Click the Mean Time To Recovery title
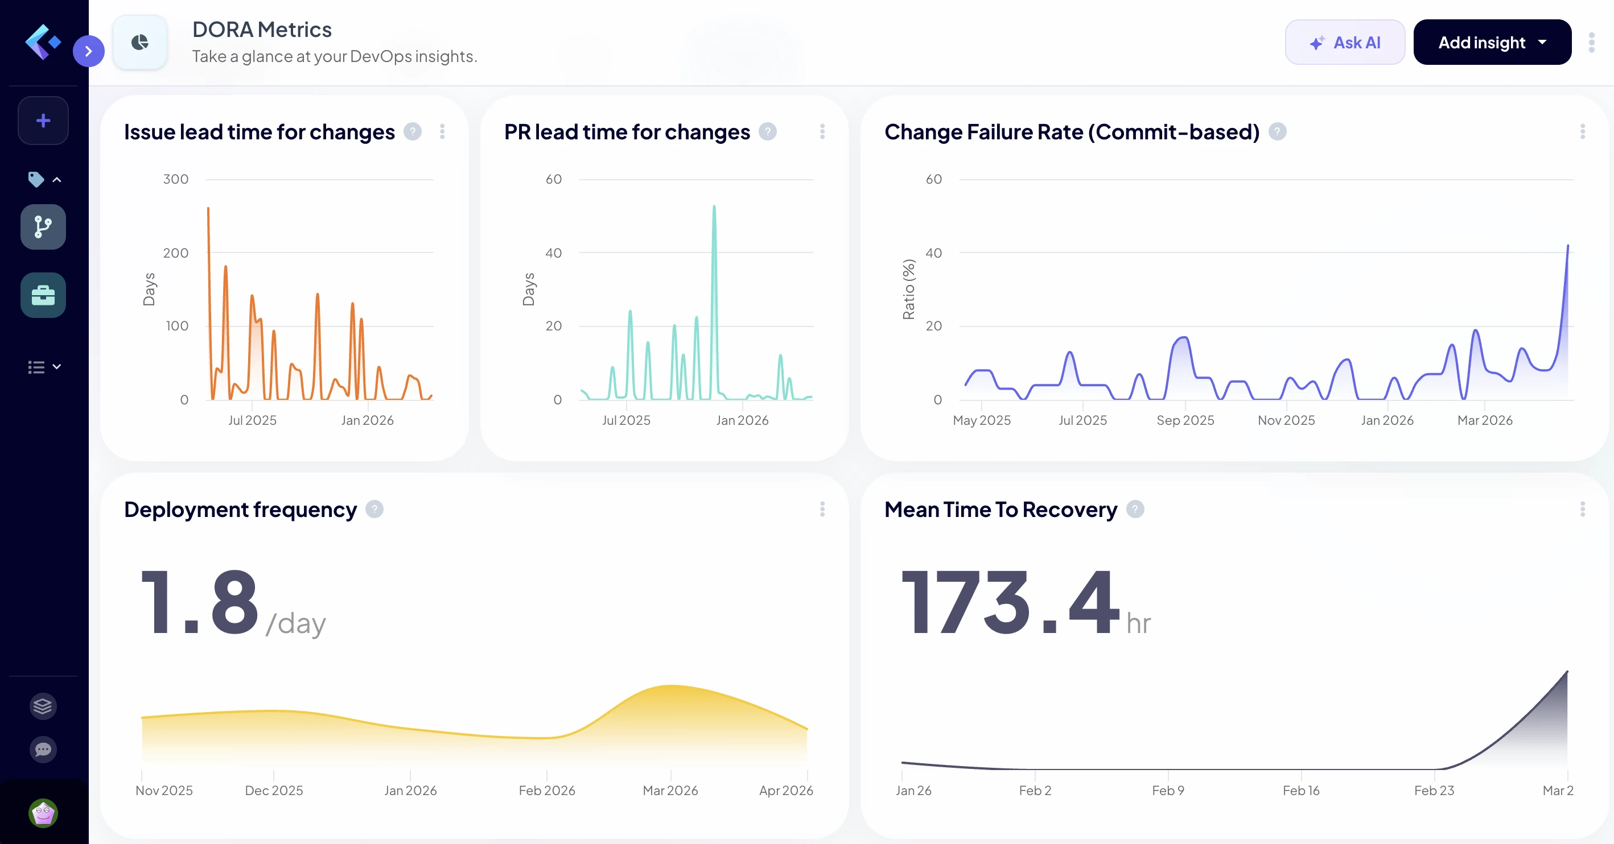This screenshot has width=1614, height=844. point(1000,510)
